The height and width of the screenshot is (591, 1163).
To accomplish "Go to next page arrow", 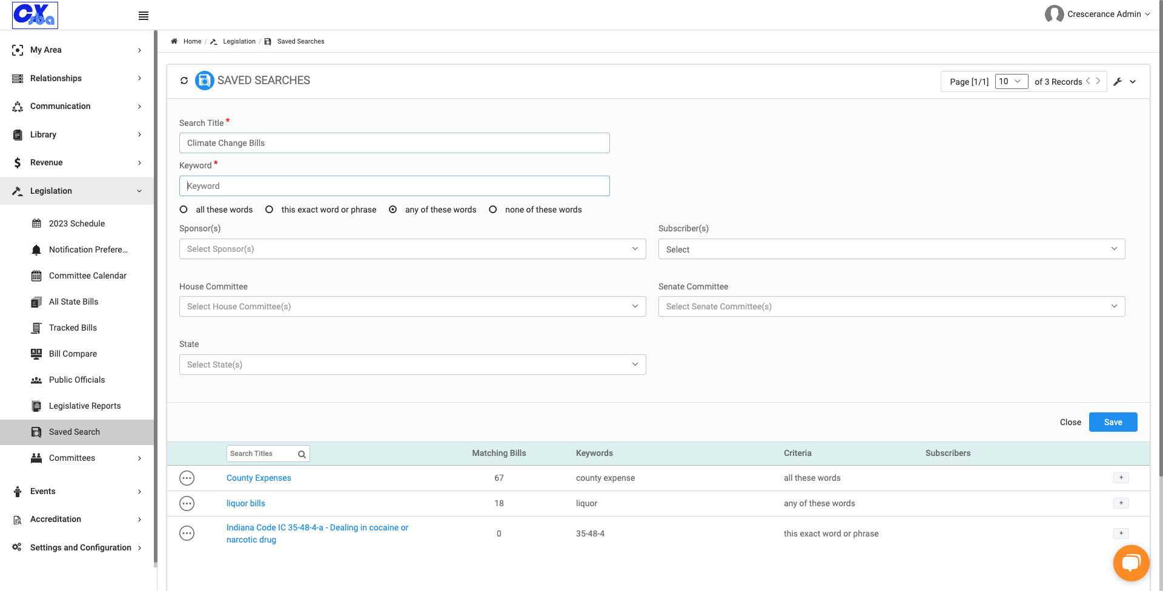I will (x=1098, y=81).
